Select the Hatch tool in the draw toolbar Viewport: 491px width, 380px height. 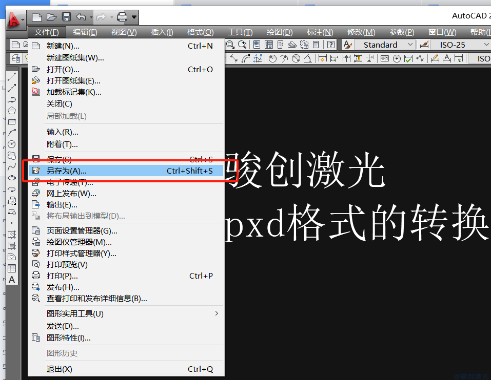(12, 235)
